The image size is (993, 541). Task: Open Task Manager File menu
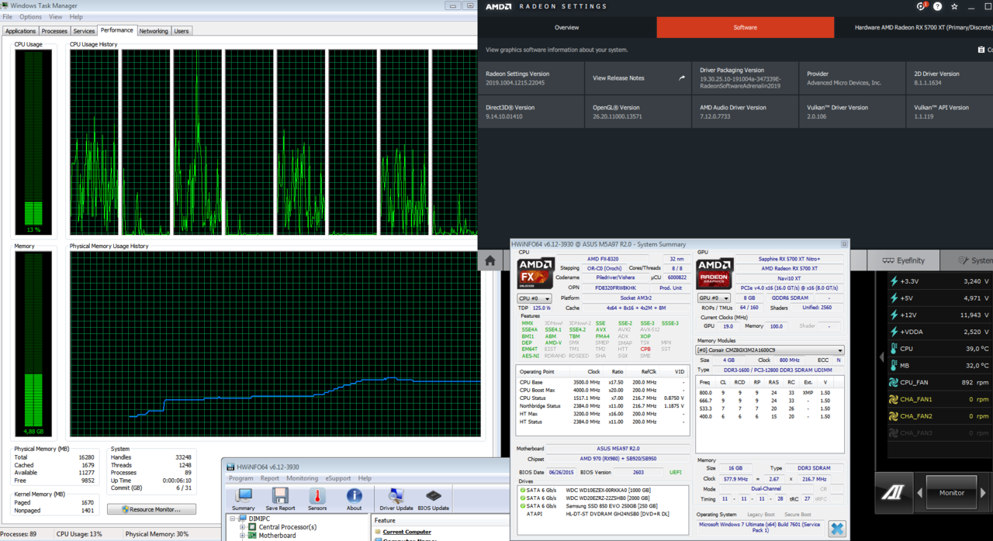8,16
